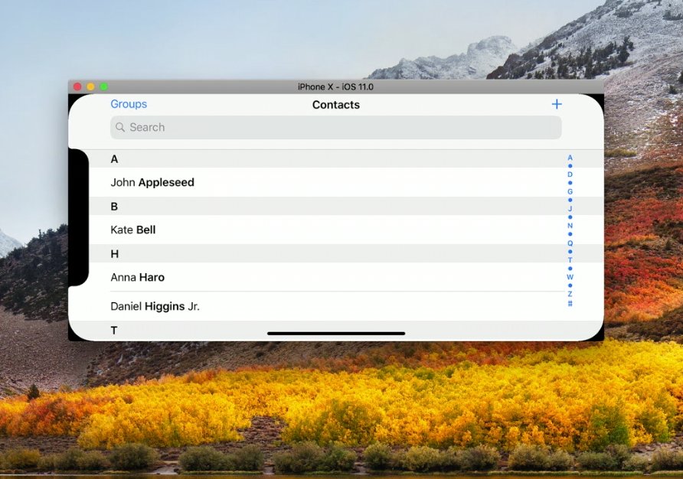Jump to letter N in index bar
The width and height of the screenshot is (683, 479).
pos(570,226)
